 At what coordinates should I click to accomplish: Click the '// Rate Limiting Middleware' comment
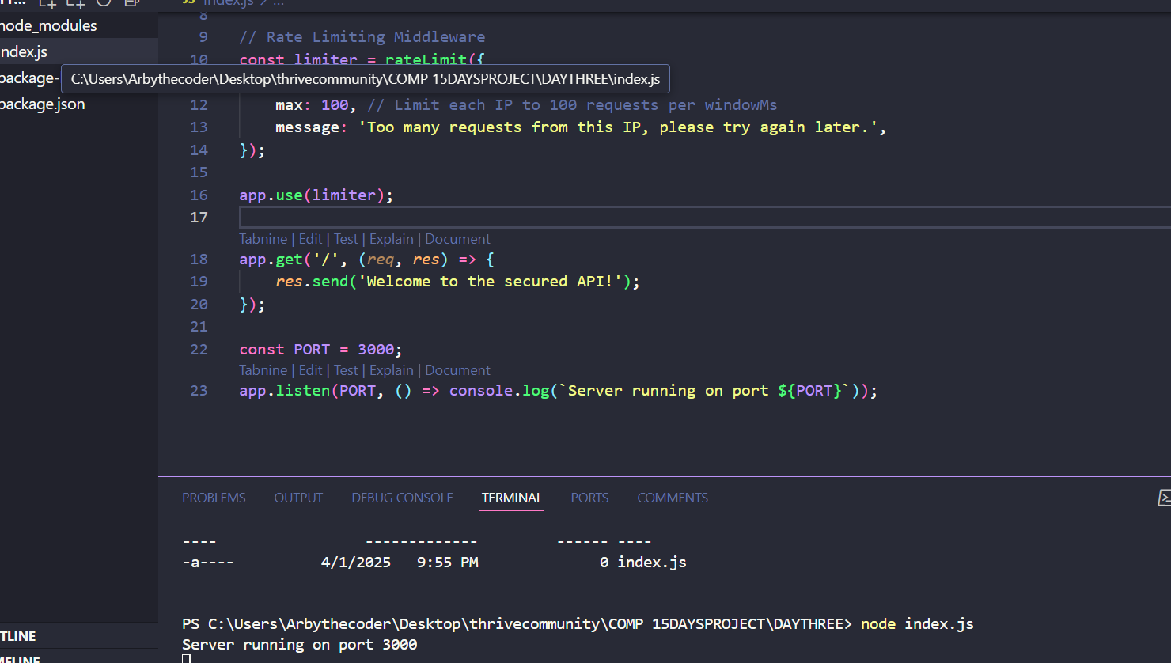[x=362, y=37]
